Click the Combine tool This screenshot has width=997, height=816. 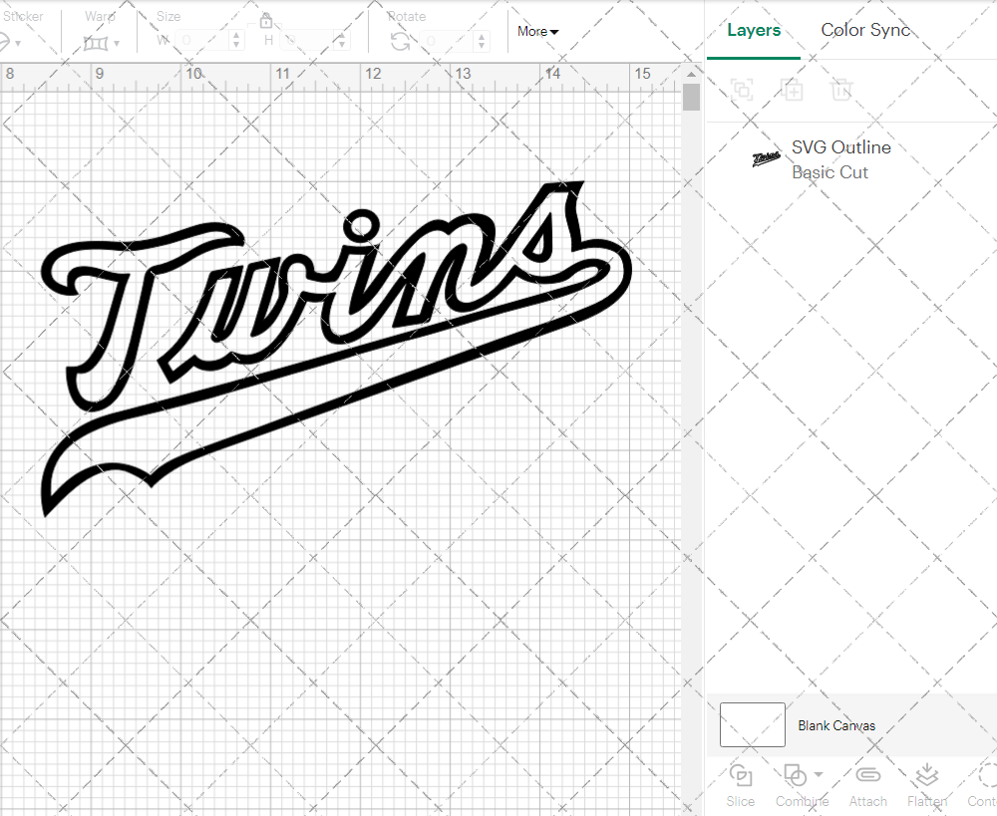click(802, 786)
